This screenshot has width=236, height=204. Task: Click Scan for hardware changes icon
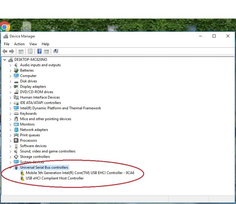click(x=56, y=51)
